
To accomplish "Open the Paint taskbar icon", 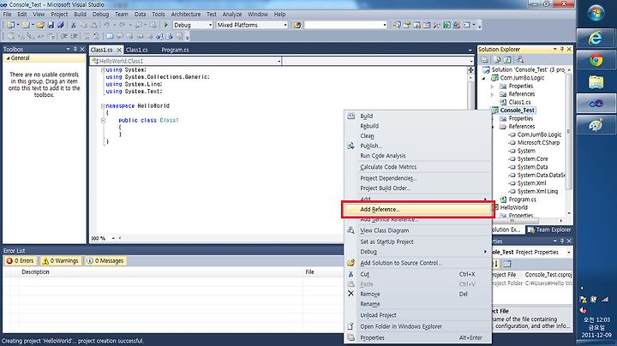I will 596,125.
